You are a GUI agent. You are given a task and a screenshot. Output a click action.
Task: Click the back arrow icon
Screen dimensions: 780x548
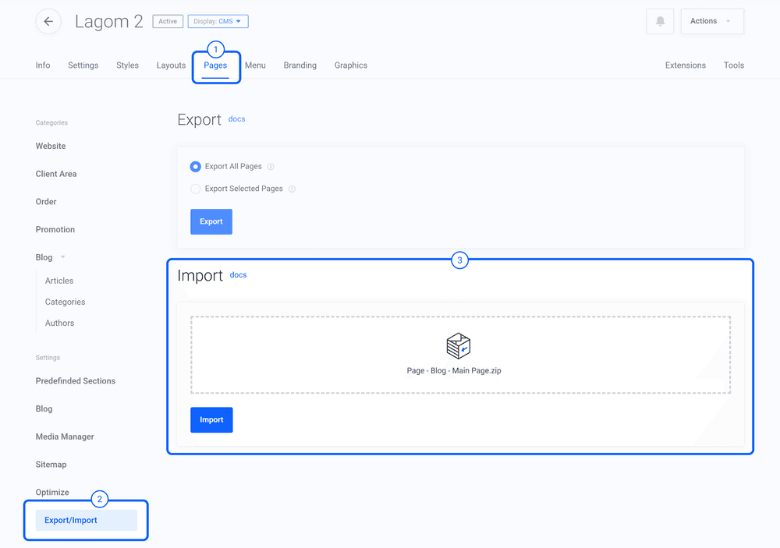[x=48, y=21]
